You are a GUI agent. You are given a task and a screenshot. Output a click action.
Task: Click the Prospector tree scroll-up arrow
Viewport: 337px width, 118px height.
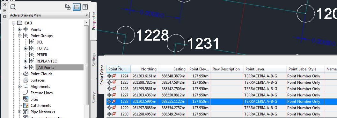click(86, 23)
